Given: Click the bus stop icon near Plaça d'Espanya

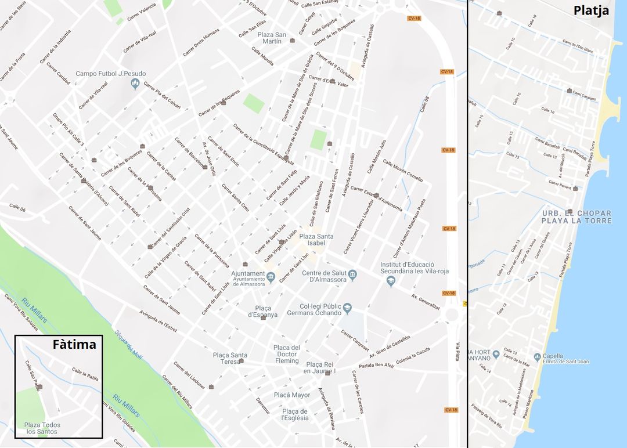Looking at the screenshot, I should [263, 317].
